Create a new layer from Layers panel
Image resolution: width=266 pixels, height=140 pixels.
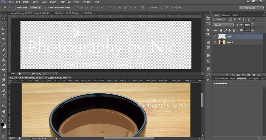pyautogui.click(x=253, y=75)
